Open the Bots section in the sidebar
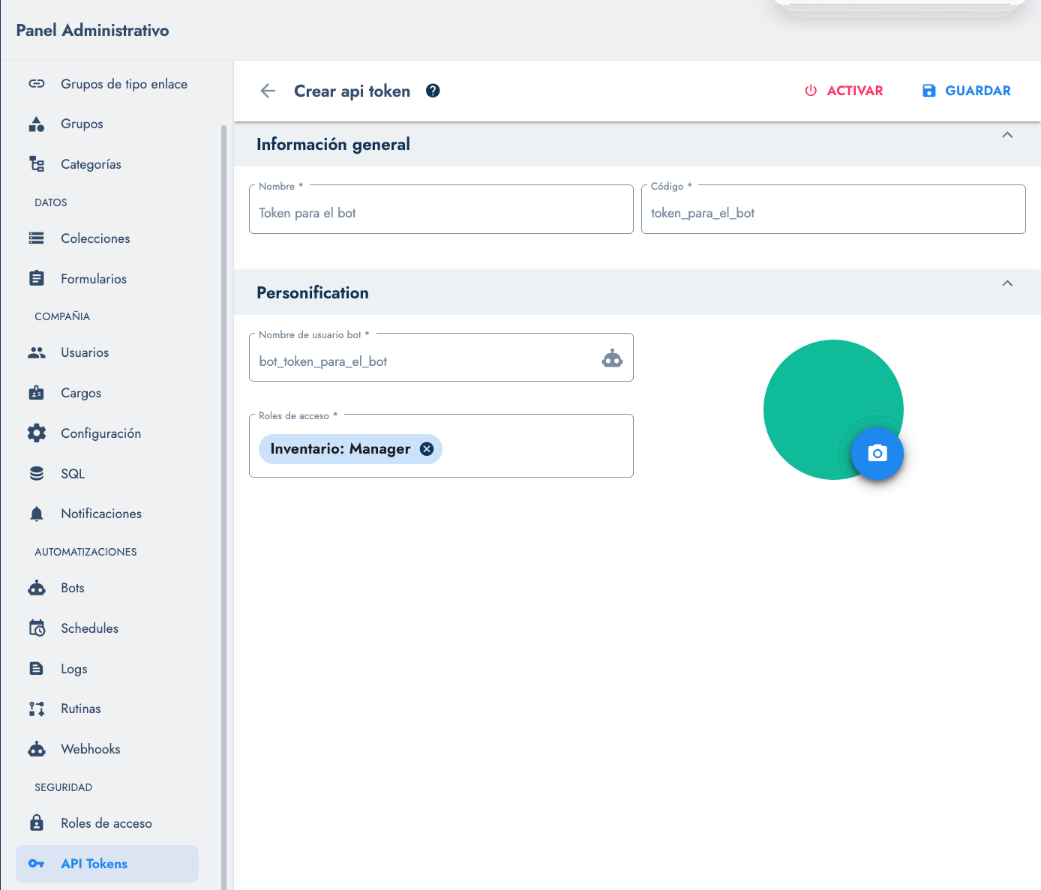The width and height of the screenshot is (1041, 890). tap(37, 588)
